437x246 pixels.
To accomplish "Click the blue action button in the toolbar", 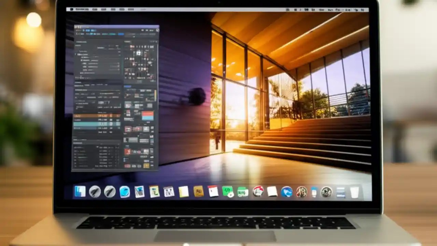I will click(x=121, y=34).
